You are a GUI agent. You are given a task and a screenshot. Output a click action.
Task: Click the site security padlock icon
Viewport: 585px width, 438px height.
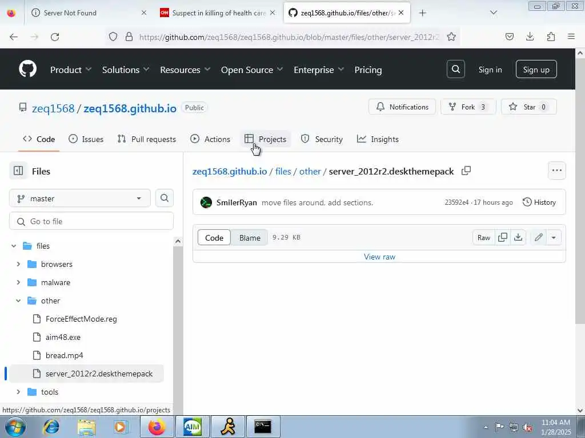pyautogui.click(x=129, y=36)
